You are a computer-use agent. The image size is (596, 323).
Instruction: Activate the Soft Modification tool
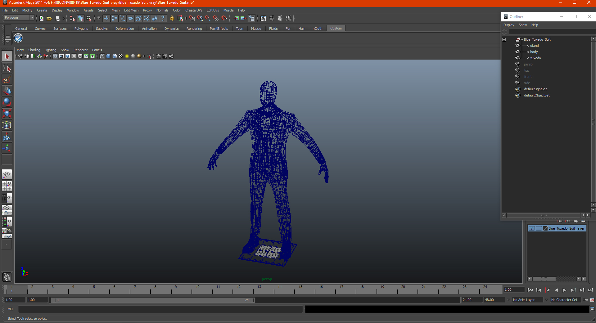[7, 137]
